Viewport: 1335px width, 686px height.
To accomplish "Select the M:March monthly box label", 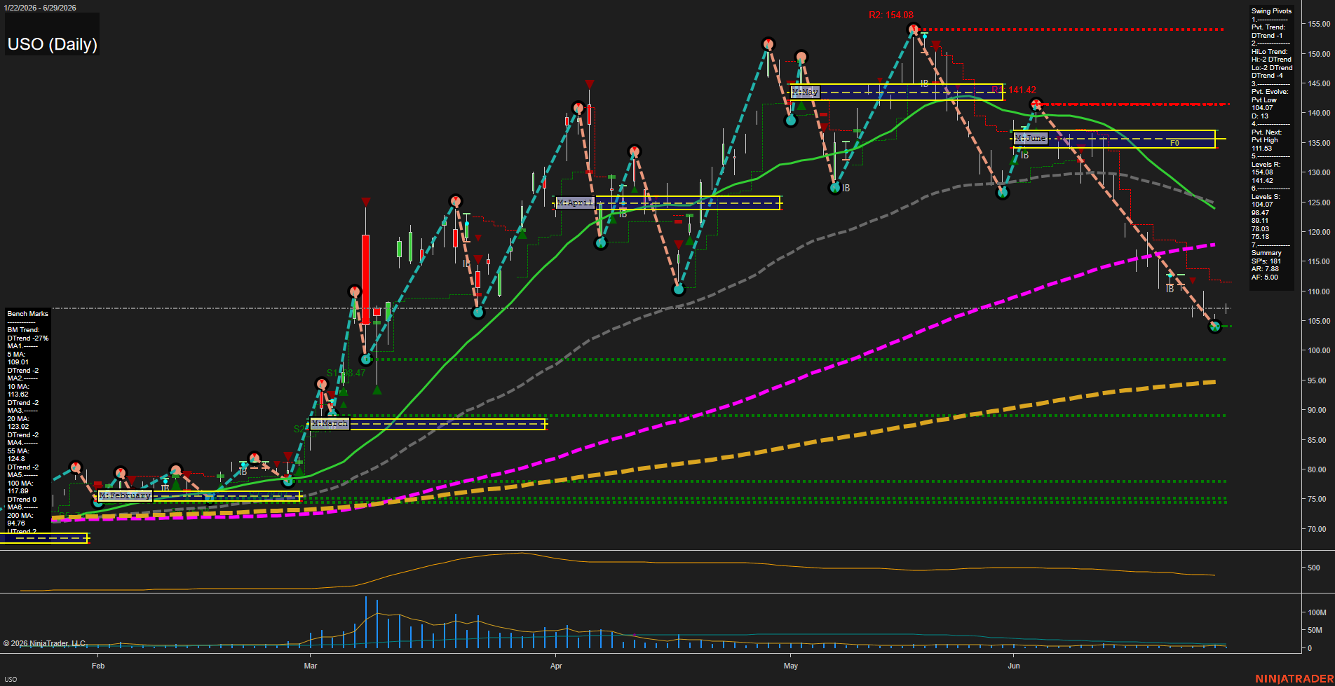I will (330, 423).
